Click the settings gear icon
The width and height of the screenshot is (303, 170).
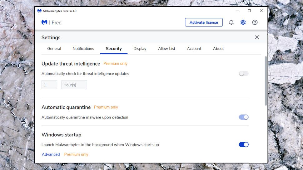coord(243,22)
